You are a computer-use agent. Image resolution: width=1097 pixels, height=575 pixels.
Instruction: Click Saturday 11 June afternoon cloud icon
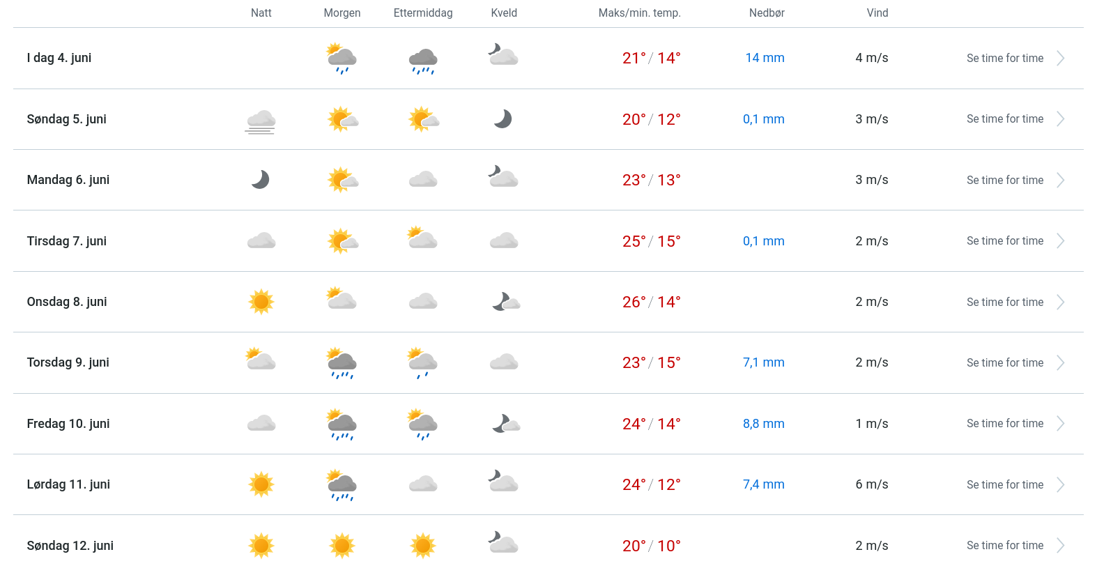click(423, 484)
